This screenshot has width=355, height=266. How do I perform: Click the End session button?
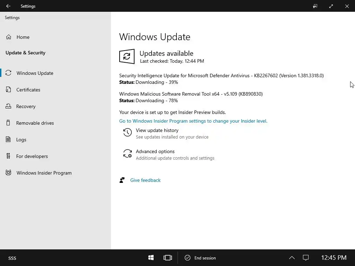(200, 258)
